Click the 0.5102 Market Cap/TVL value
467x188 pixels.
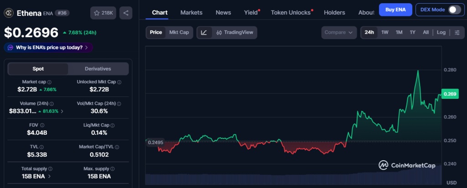coord(99,155)
